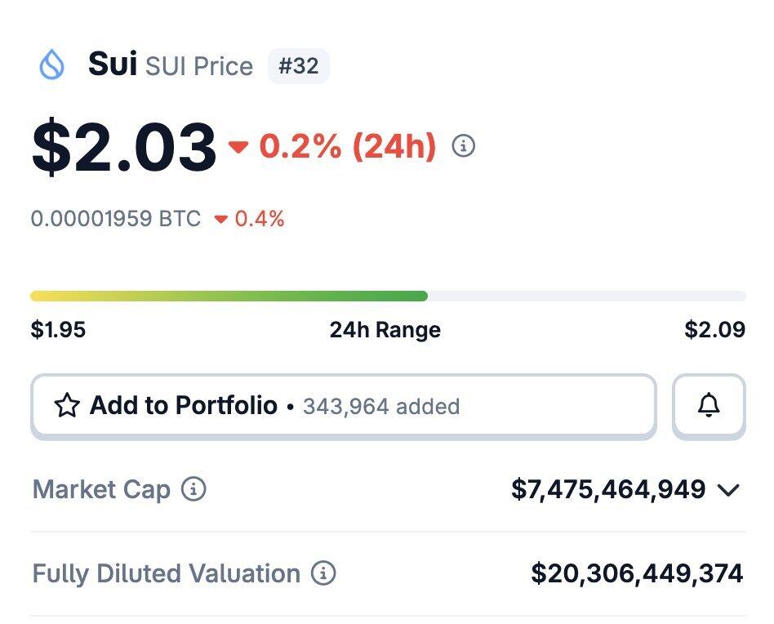774x624 pixels.
Task: Click the red down arrow beside 0.2%
Action: click(x=238, y=148)
